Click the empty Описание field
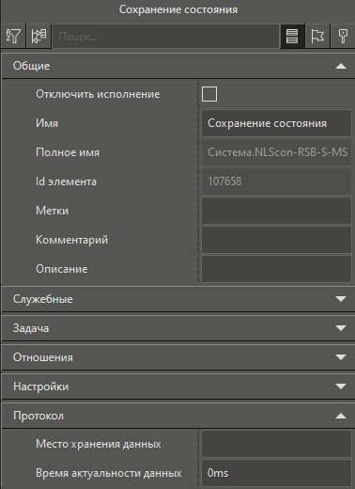The height and width of the screenshot is (489, 355). click(x=276, y=269)
